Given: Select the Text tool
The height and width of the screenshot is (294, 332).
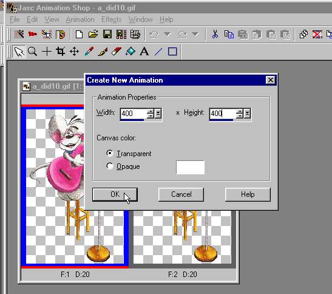Looking at the screenshot, I should [x=144, y=52].
